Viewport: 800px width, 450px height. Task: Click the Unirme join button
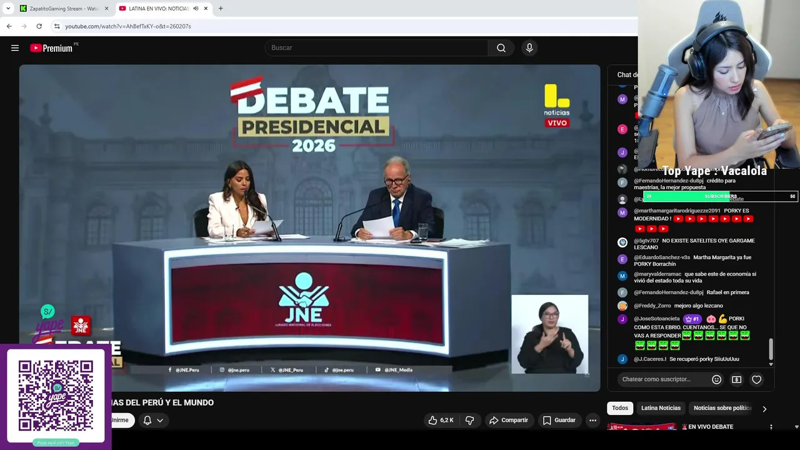(119, 420)
